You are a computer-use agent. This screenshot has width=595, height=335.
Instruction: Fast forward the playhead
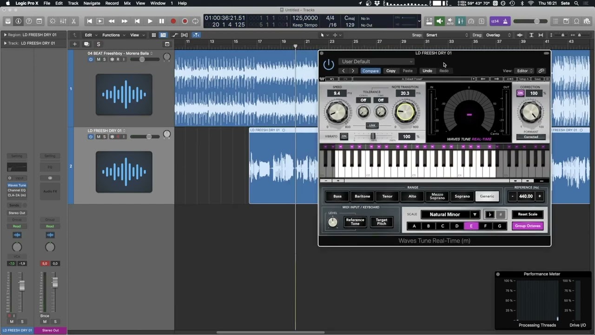click(x=124, y=21)
